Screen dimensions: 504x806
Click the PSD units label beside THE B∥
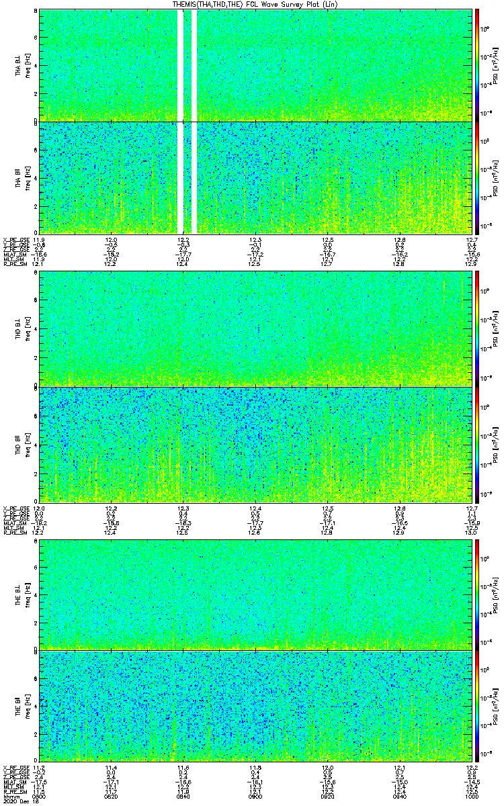(x=494, y=705)
